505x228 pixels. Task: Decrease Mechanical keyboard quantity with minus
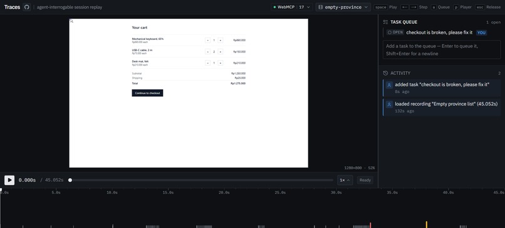[x=208, y=40]
